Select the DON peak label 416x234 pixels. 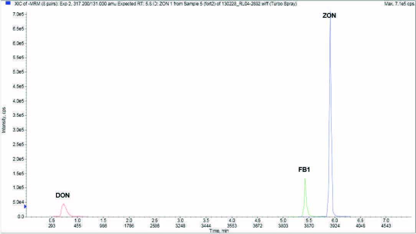pyautogui.click(x=63, y=195)
